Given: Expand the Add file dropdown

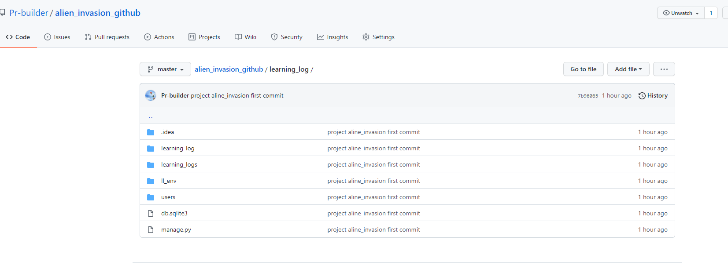Looking at the screenshot, I should [x=628, y=69].
